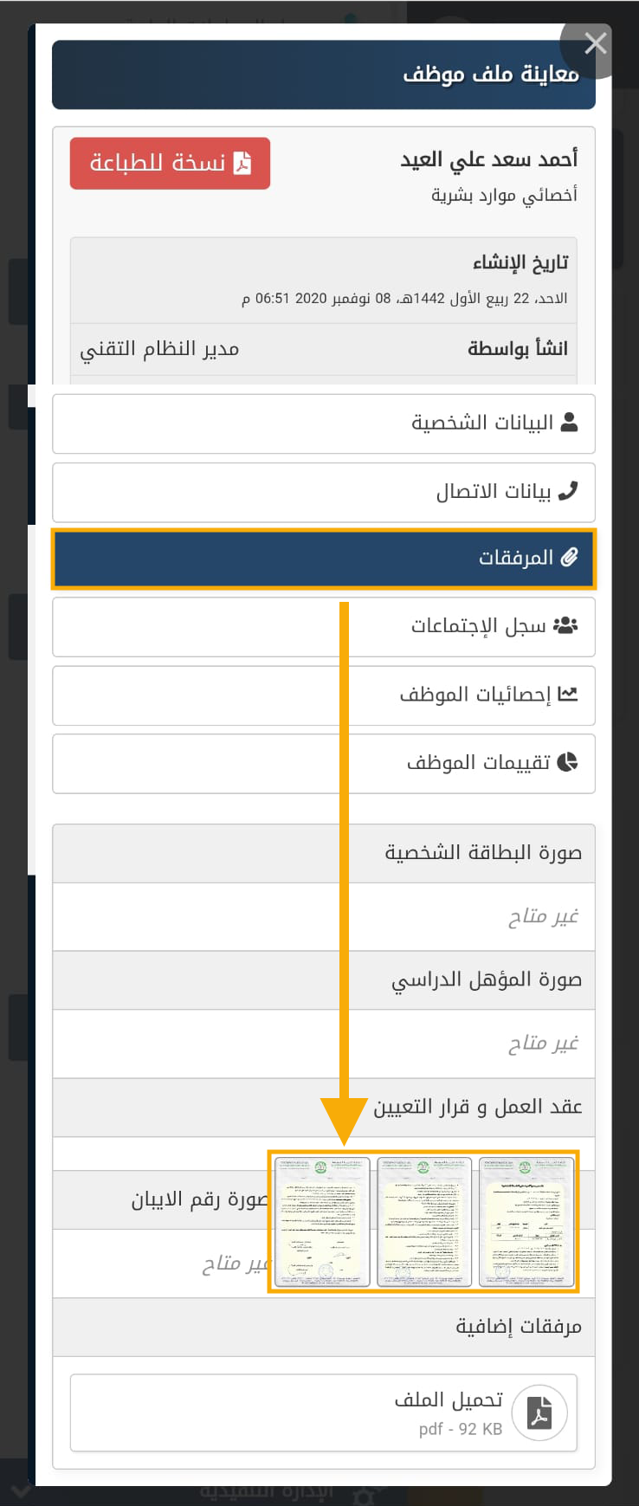Click the PDF icon in نسخة للطباعة button

coord(242,163)
